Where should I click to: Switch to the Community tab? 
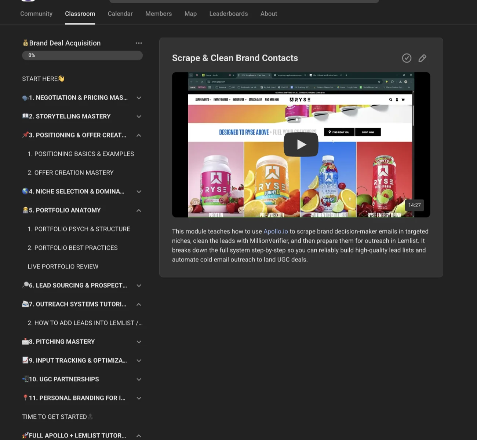tap(36, 14)
